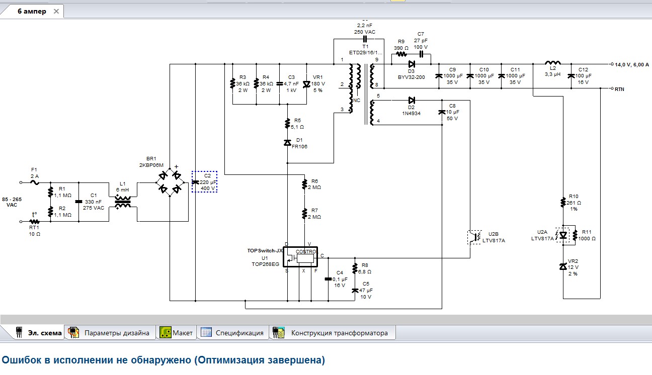Click the L1 6 mH choke symbol
This screenshot has width=652, height=375.
[123, 203]
